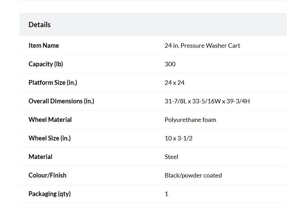
Task: Click the 300 capacity value
Action: tap(170, 64)
